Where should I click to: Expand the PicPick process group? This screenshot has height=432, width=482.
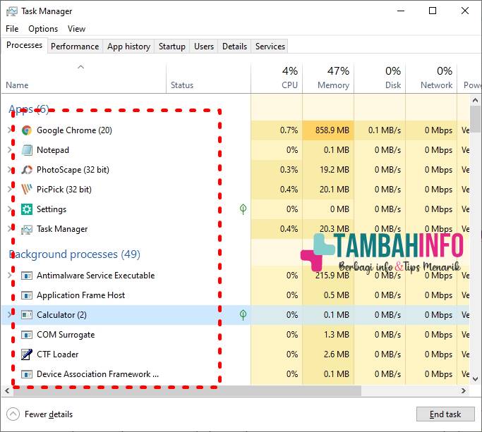point(10,189)
